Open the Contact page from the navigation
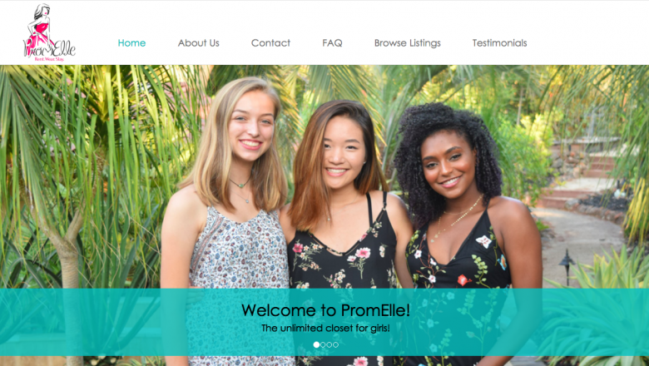 (x=270, y=43)
